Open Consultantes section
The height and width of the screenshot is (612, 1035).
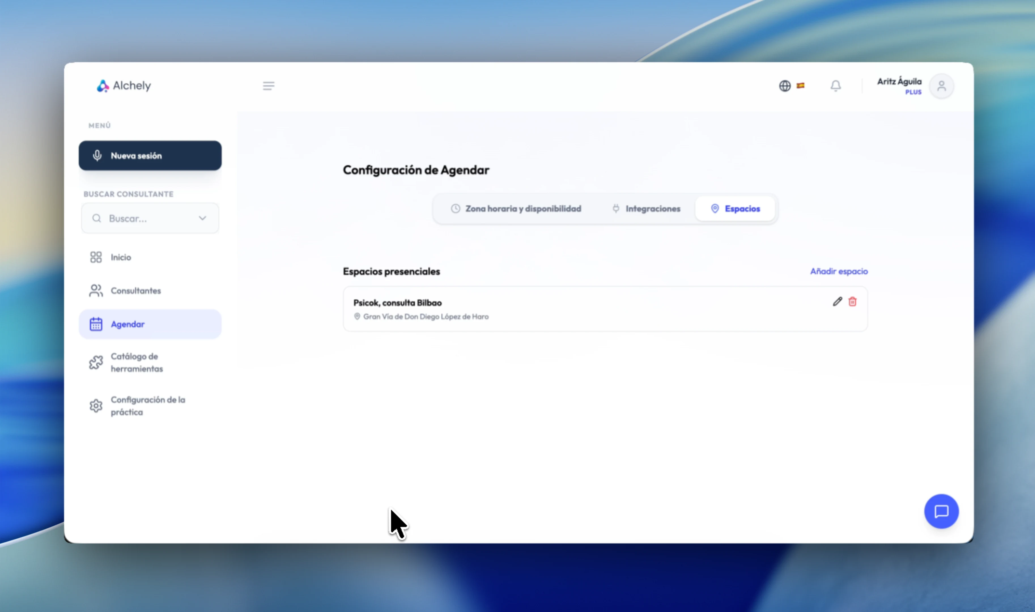pos(150,291)
